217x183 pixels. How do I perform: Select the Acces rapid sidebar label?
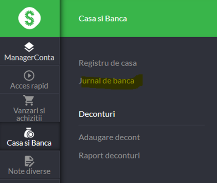29,86
